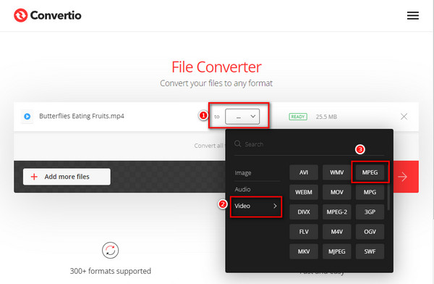Choose OGV format
The height and width of the screenshot is (284, 434).
pyautogui.click(x=370, y=232)
